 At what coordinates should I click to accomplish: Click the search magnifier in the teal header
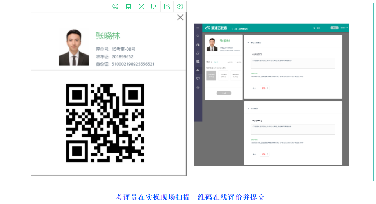314,28
